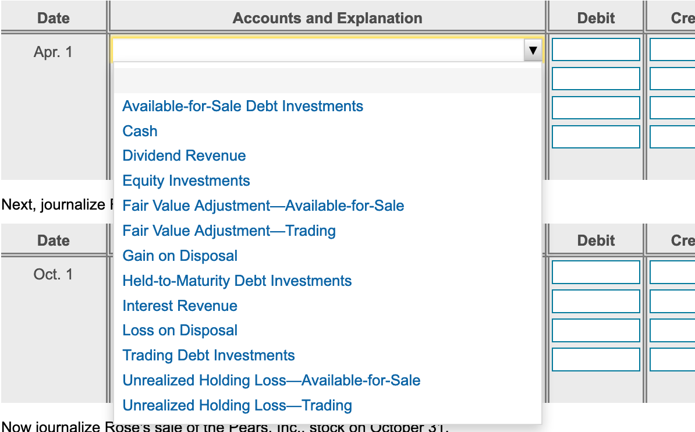Choose Cash from the account list
The height and width of the screenshot is (432, 695).
click(140, 131)
